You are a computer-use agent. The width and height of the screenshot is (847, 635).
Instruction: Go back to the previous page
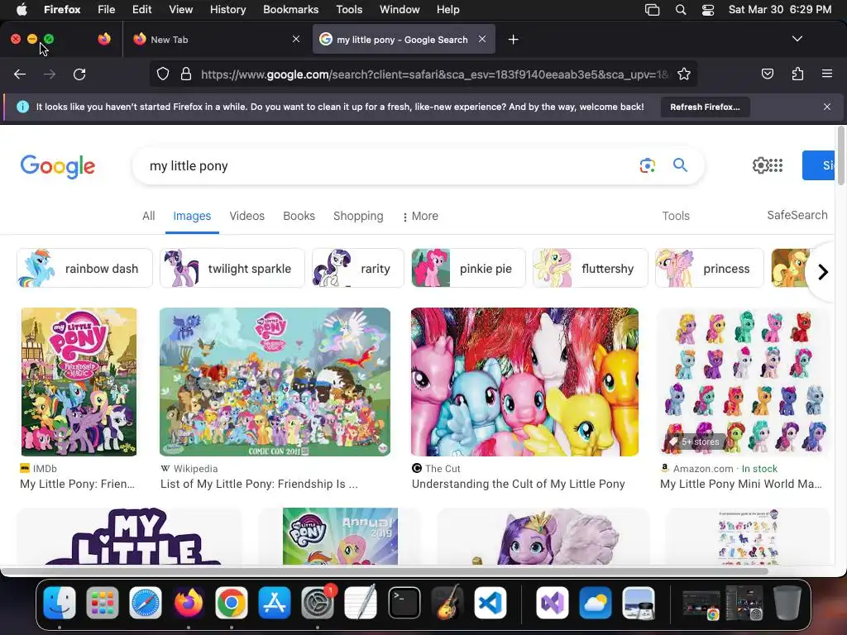[20, 74]
